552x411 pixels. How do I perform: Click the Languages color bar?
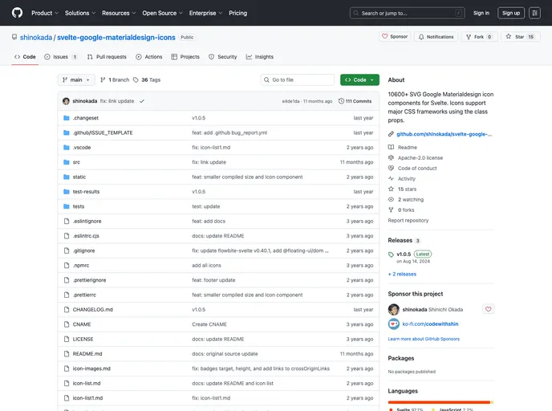click(440, 401)
